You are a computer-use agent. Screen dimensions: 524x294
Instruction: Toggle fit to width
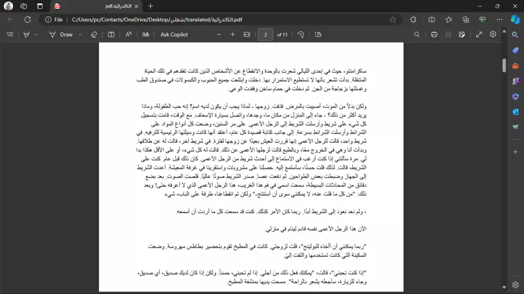pos(247,35)
